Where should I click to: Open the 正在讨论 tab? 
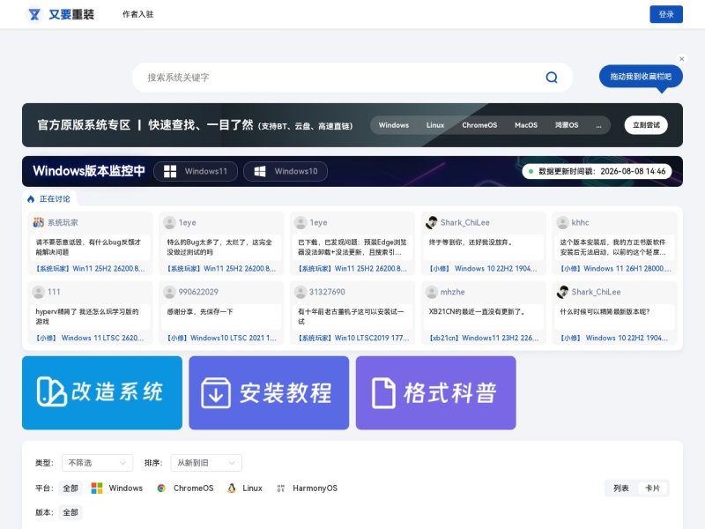(x=49, y=199)
